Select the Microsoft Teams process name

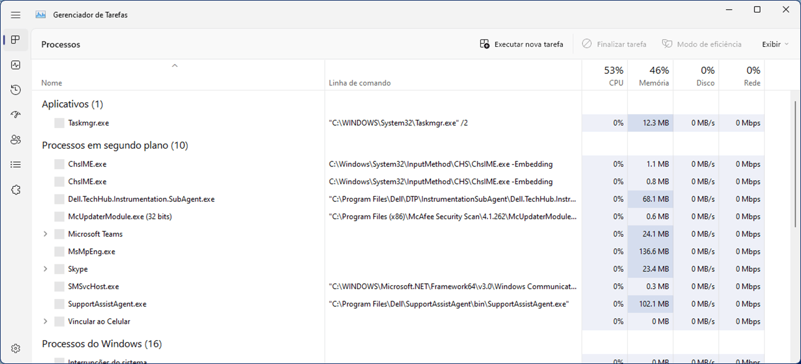pyautogui.click(x=95, y=234)
